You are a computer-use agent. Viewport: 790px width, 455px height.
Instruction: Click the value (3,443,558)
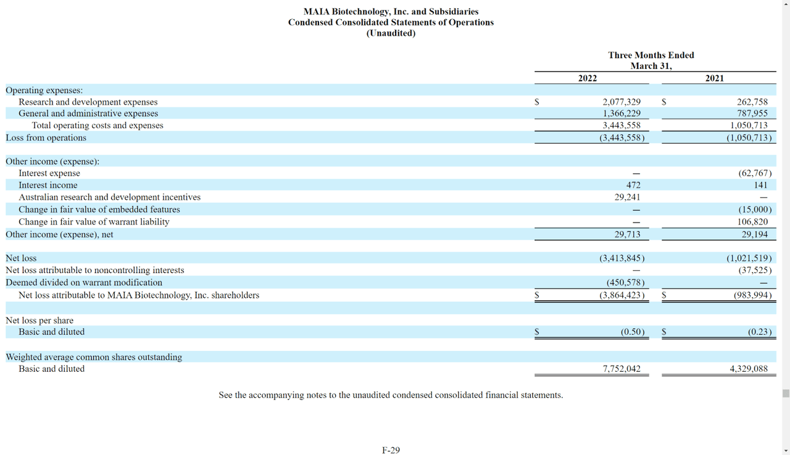click(622, 138)
